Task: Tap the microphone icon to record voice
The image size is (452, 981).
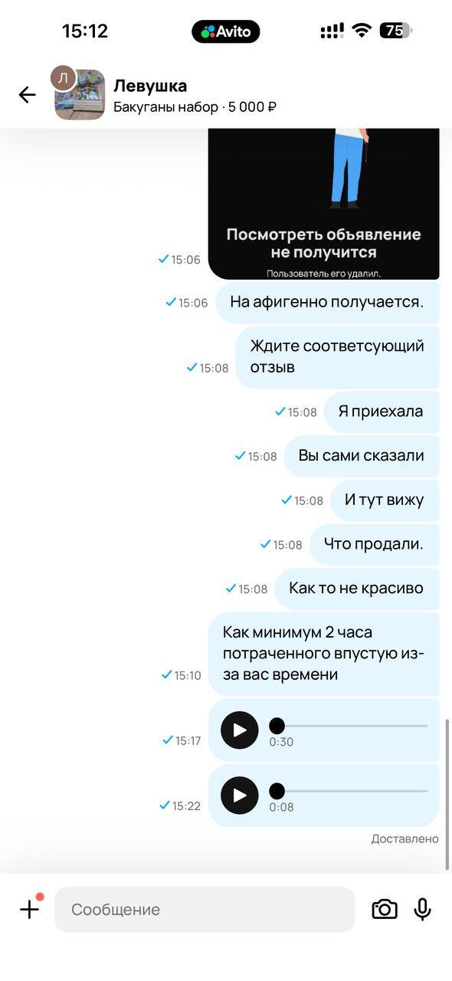Action: [x=422, y=909]
